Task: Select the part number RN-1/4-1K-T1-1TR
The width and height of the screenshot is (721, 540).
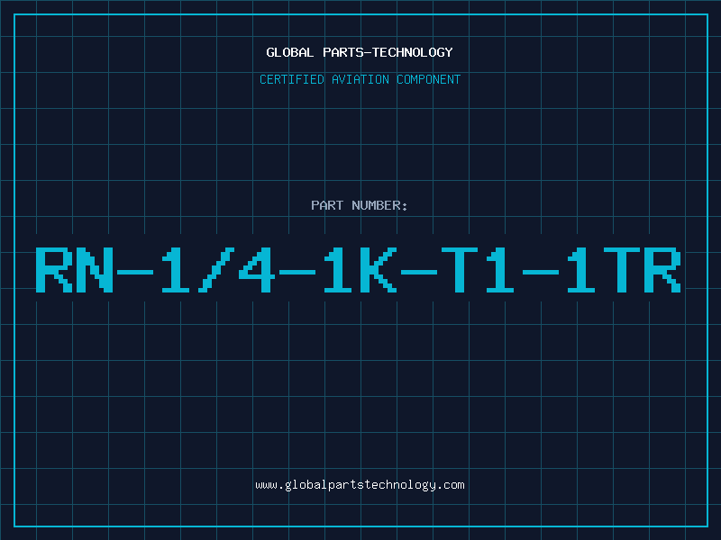Action: coord(358,270)
